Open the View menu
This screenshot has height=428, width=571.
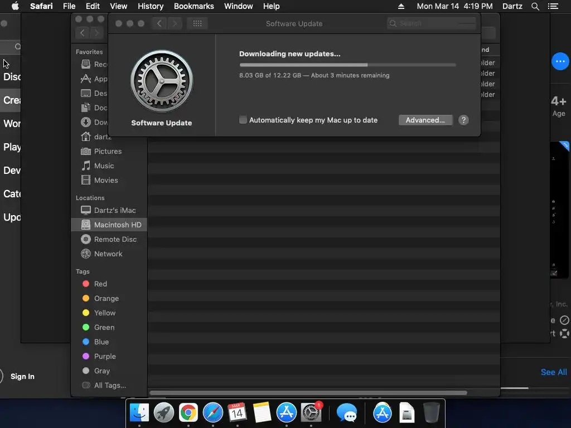pos(118,6)
